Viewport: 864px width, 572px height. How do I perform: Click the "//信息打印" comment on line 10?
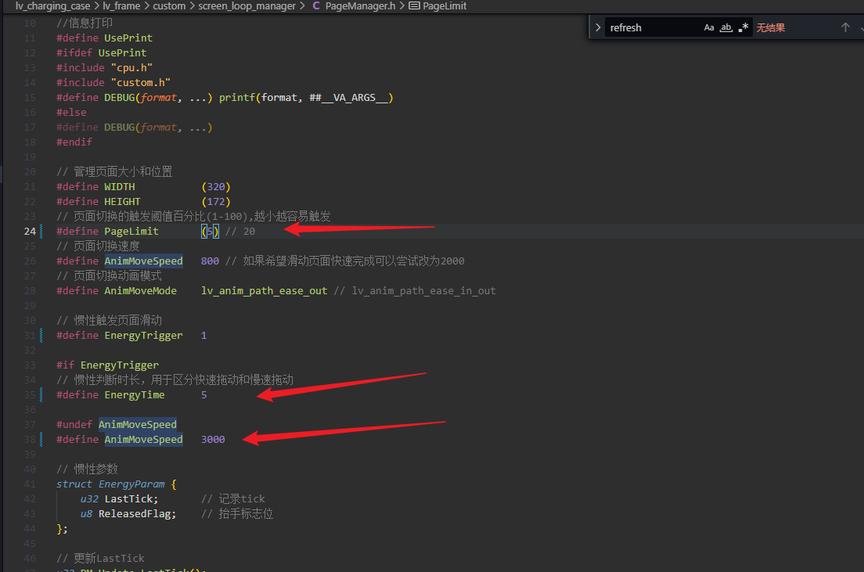85,23
